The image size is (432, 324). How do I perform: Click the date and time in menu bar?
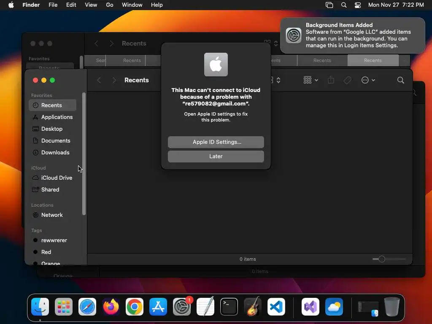[396, 5]
